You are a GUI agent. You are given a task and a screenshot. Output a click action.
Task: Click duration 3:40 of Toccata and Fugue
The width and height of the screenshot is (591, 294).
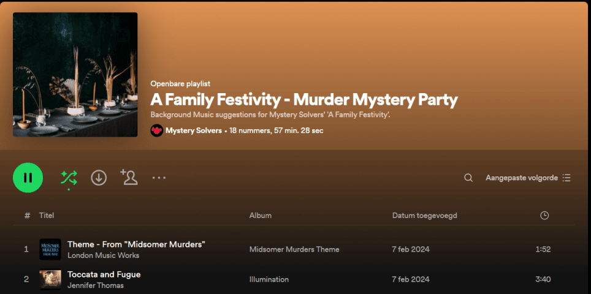543,279
